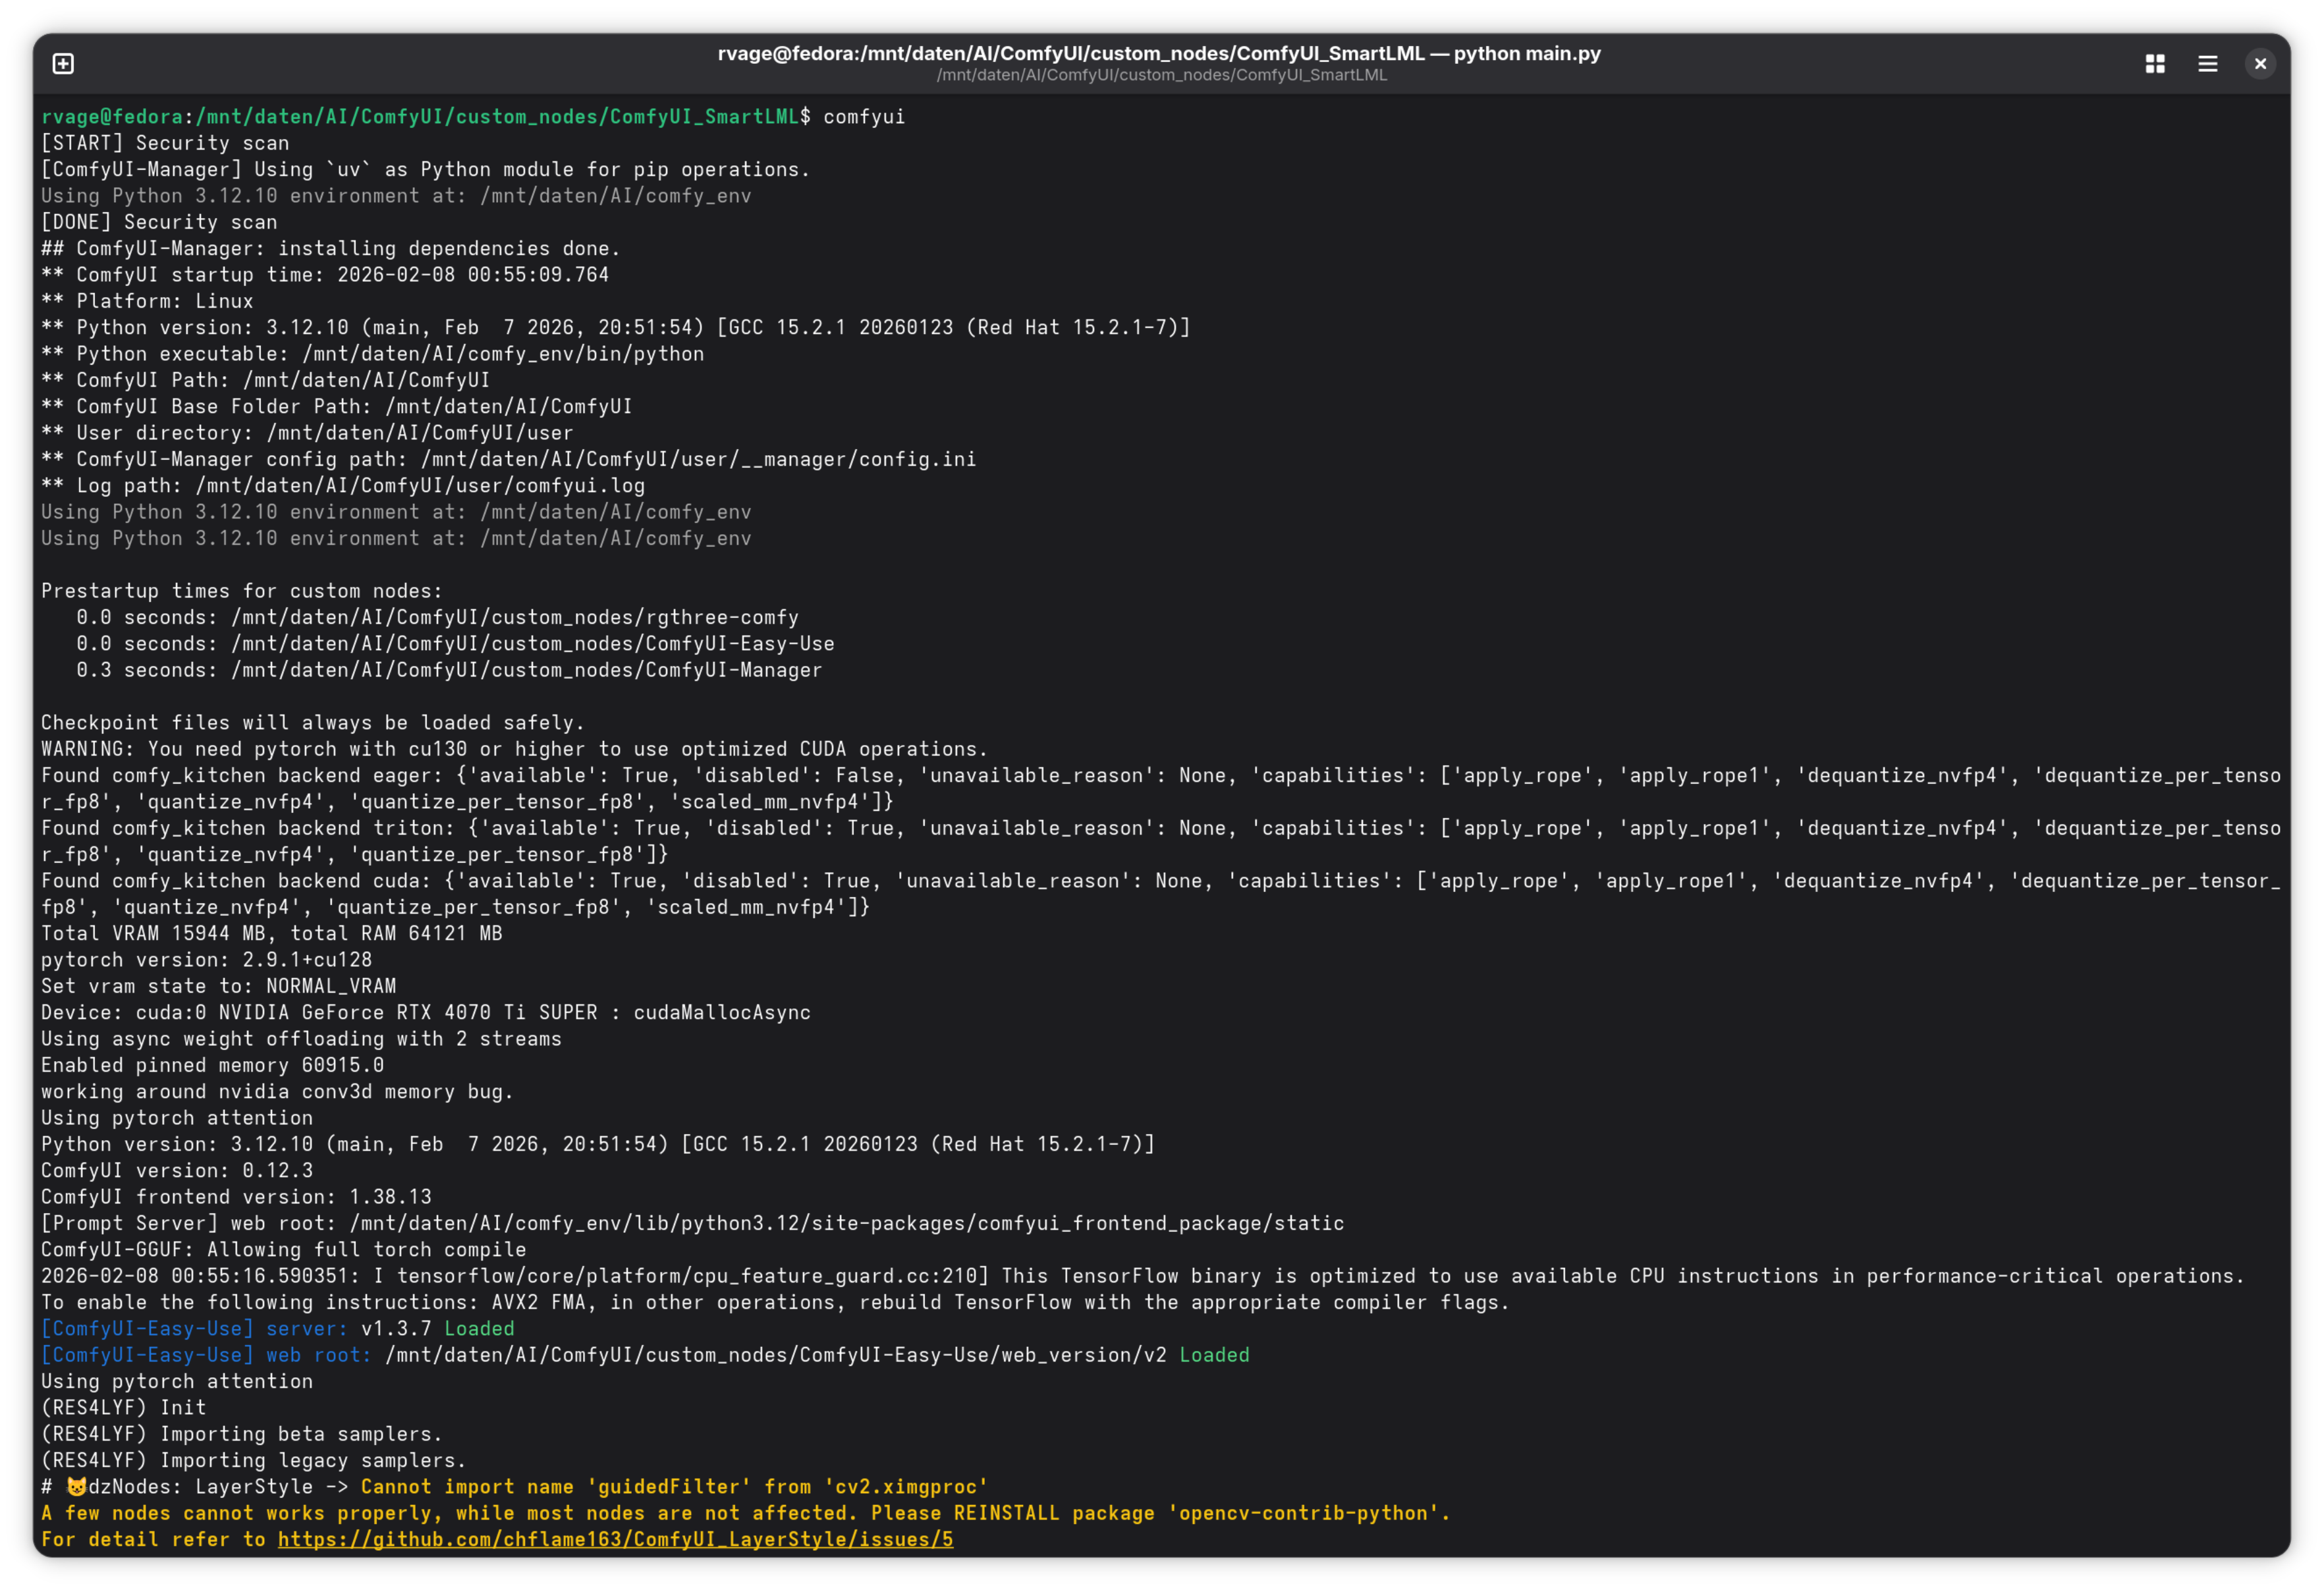Click the RTX 4070 Ti SUPER device line
Screen dimensions: 2324x1590
pos(426,1012)
